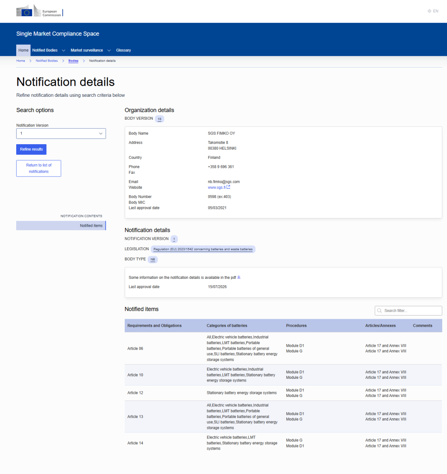Click the Notification details breadcrumb text
This screenshot has height=474, width=447.
[x=102, y=61]
